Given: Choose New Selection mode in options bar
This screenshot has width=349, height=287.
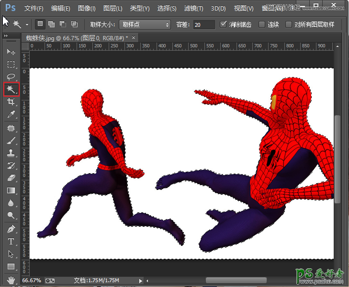Looking at the screenshot, I should click(40, 24).
